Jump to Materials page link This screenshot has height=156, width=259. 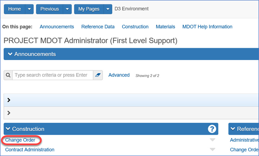point(165,27)
